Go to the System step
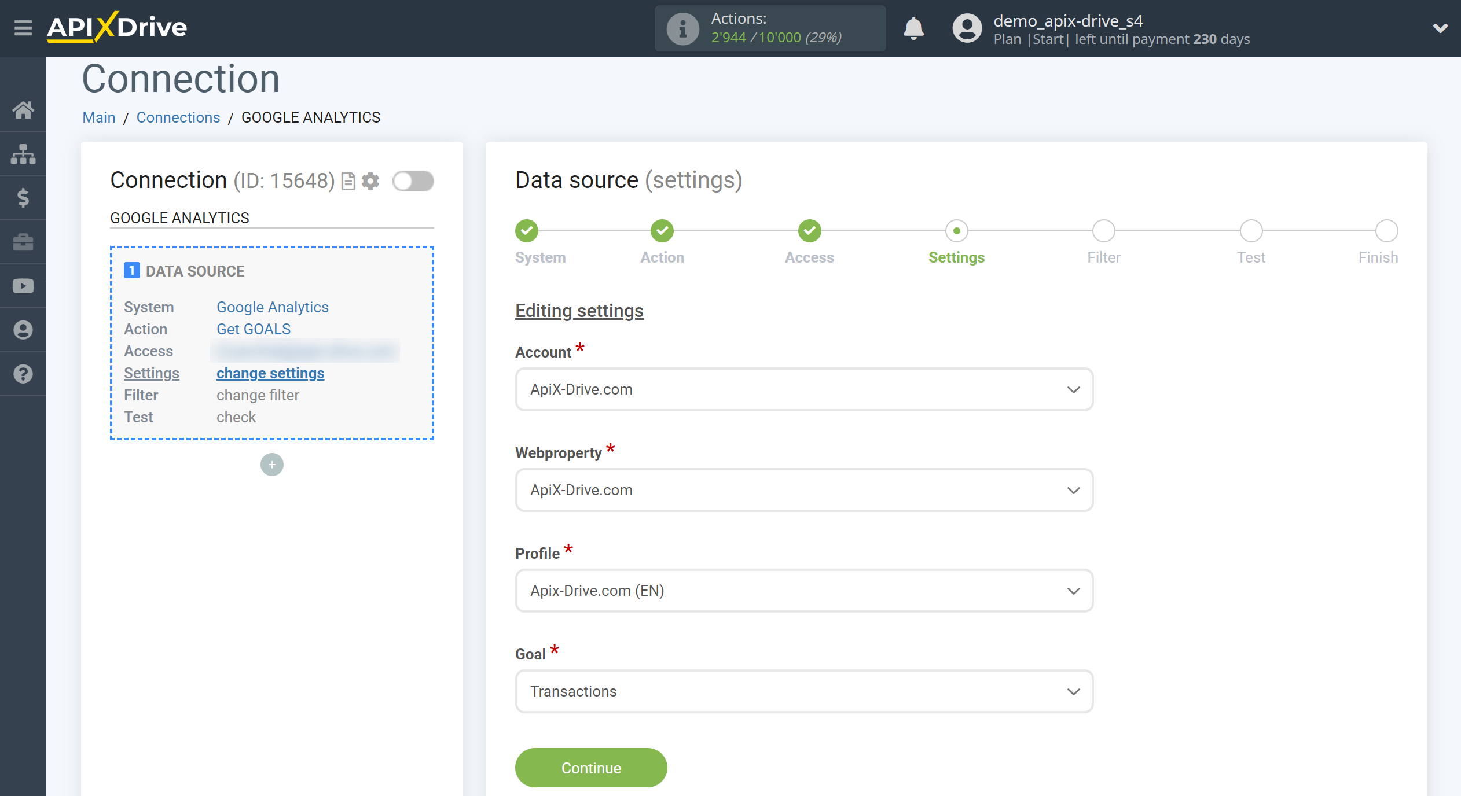 pyautogui.click(x=527, y=231)
